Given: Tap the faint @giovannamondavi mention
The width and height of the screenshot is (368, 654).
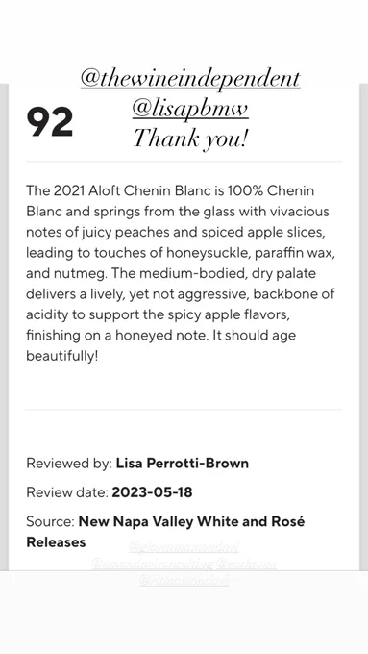Looking at the screenshot, I should coord(184,546).
